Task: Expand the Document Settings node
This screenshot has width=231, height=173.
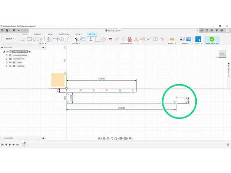Action: (x=7, y=55)
